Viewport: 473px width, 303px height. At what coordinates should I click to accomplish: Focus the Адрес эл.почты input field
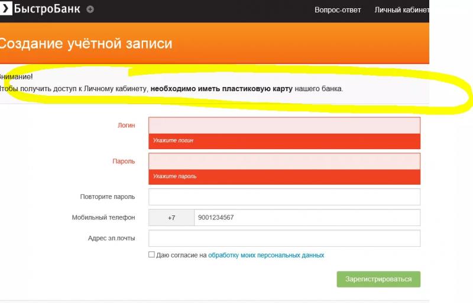point(284,238)
